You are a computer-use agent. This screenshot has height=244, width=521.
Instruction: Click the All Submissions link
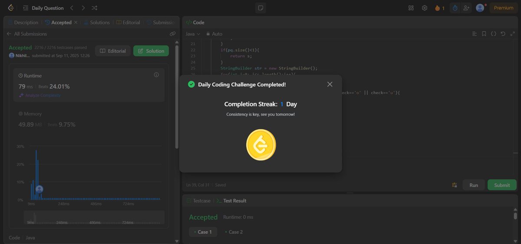pyautogui.click(x=30, y=34)
